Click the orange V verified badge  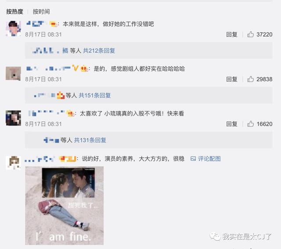tap(75, 68)
